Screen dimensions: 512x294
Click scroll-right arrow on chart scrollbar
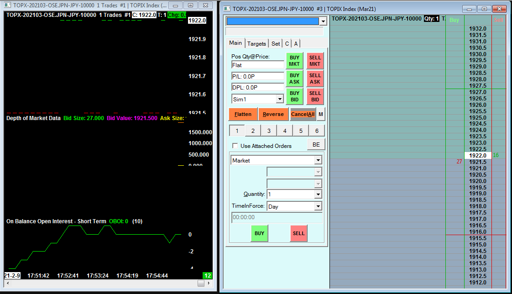point(209,283)
